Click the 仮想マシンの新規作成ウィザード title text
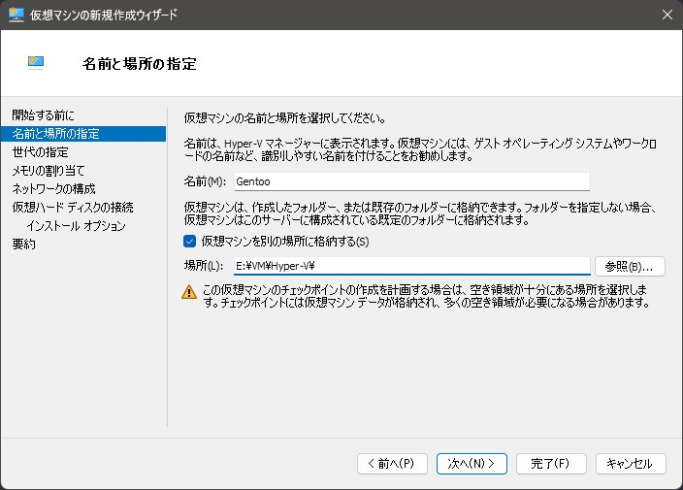683x490 pixels. pos(104,15)
